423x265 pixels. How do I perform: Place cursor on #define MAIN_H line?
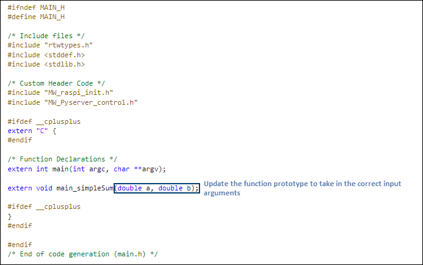click(36, 17)
